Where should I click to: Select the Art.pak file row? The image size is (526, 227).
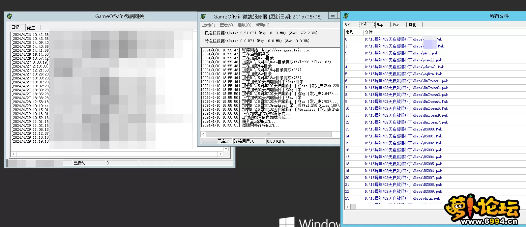(435, 53)
